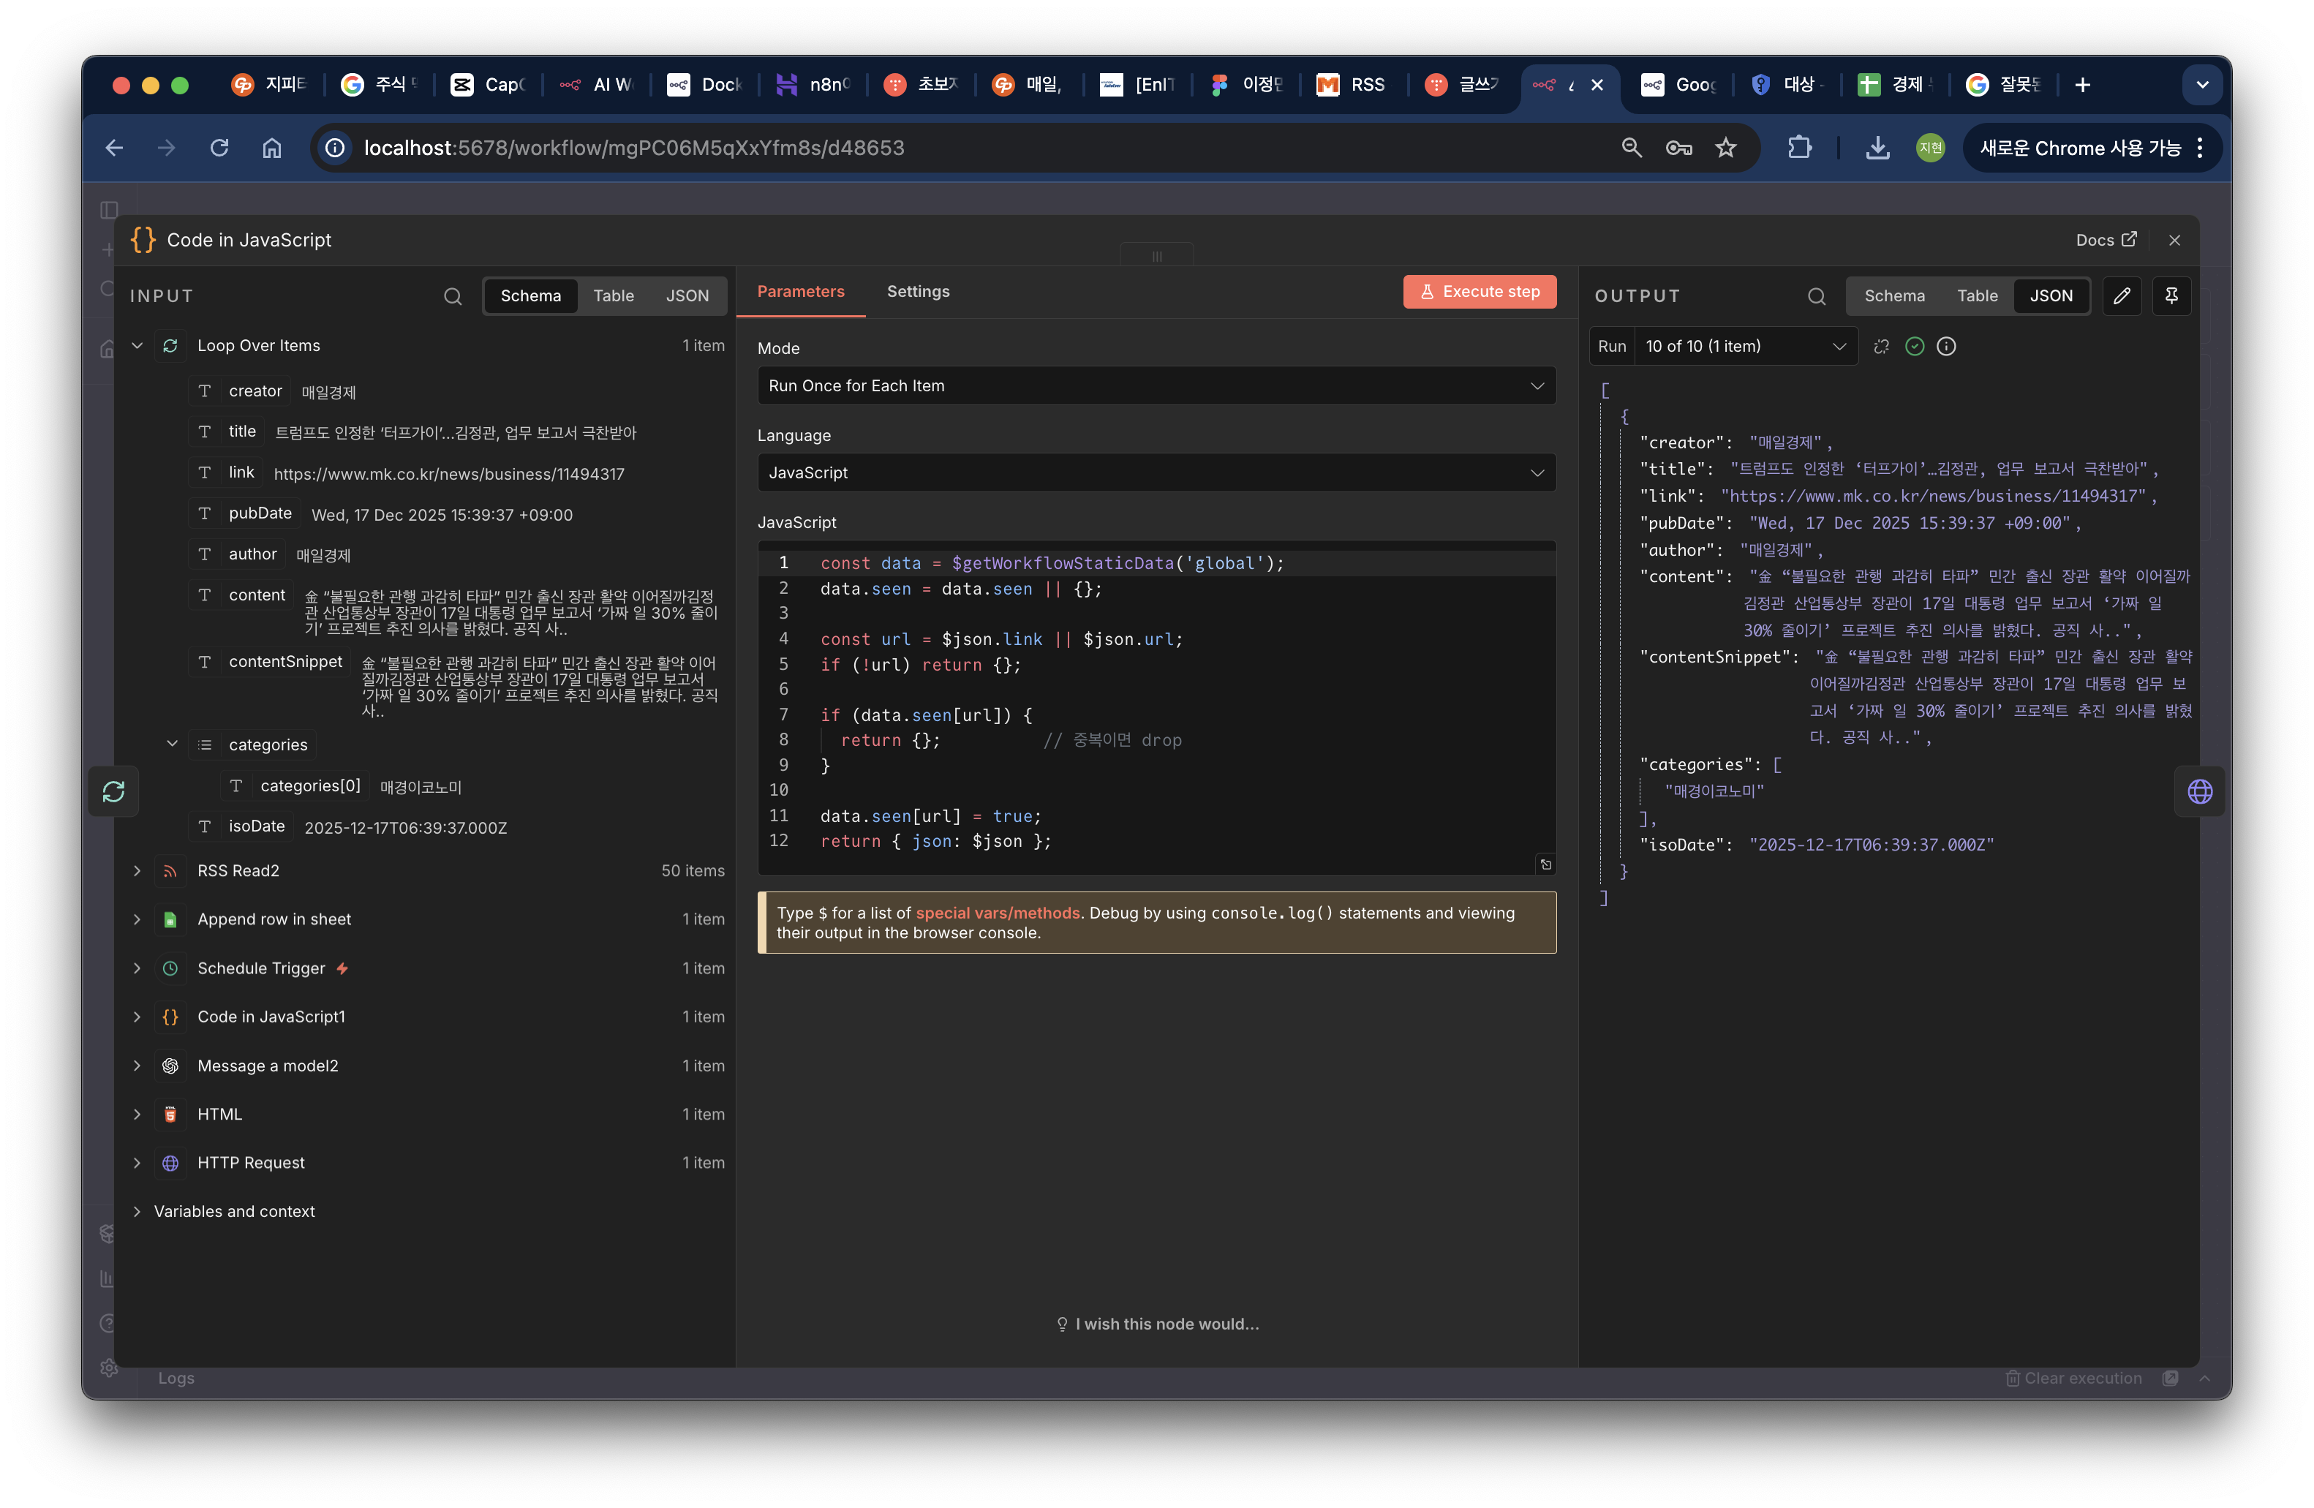Screen dimensions: 2314x1508
Task: Click the execution info circle icon
Action: coord(1946,346)
